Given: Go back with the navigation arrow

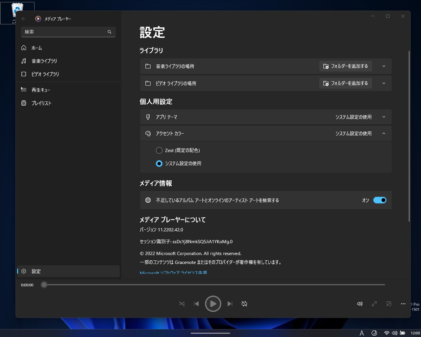Looking at the screenshot, I should [x=23, y=19].
